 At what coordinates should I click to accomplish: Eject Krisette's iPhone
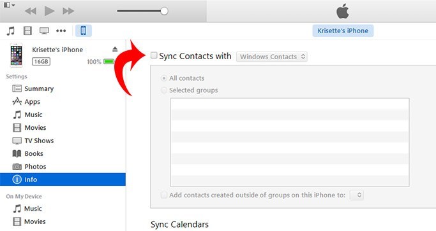pos(115,50)
